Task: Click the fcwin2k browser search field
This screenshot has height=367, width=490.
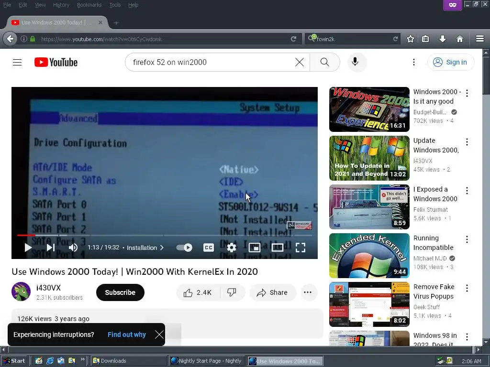Action: (353, 39)
